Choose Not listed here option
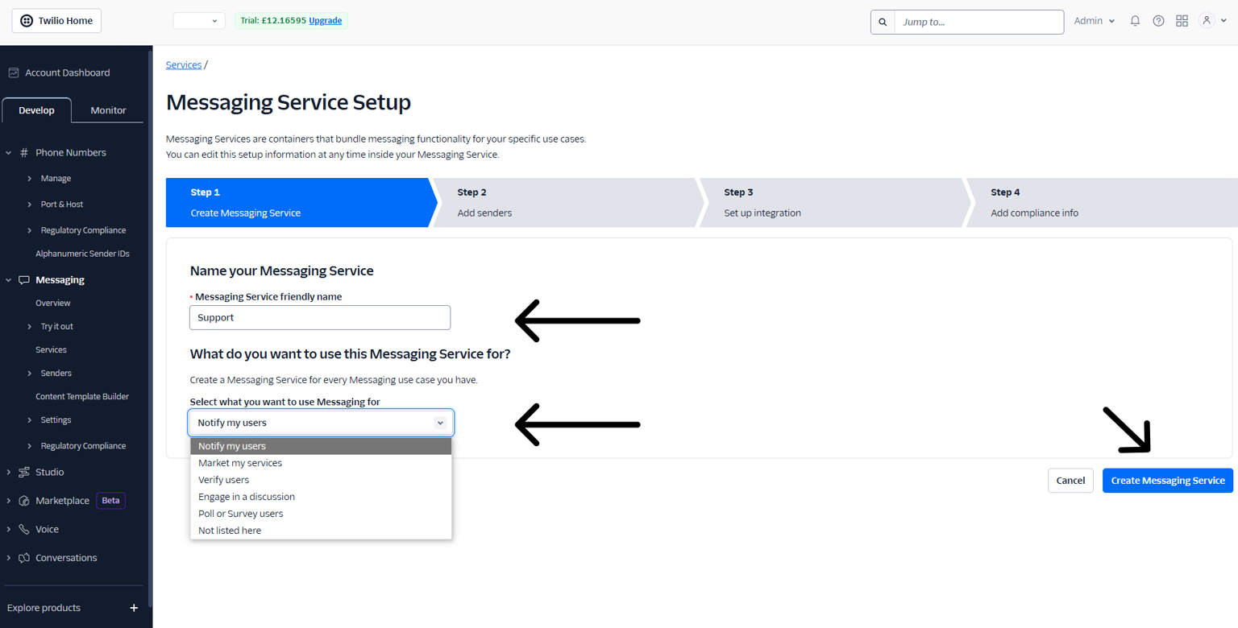Image resolution: width=1238 pixels, height=628 pixels. (321, 531)
